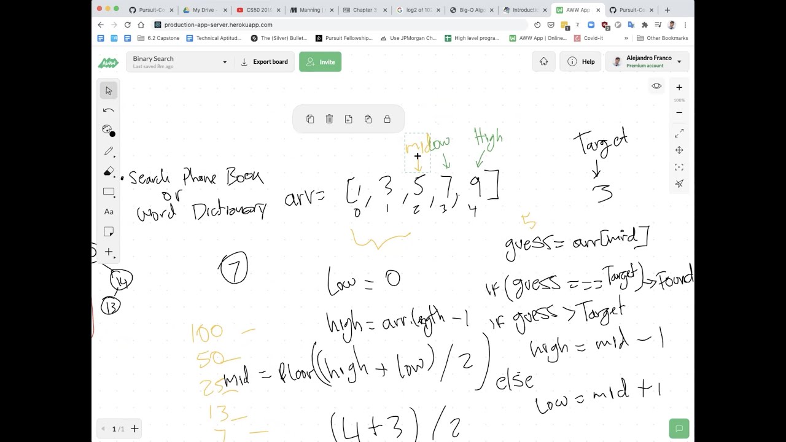Open the Other Bookmarks folder
Screen dimensions: 786x442
pyautogui.click(x=662, y=38)
